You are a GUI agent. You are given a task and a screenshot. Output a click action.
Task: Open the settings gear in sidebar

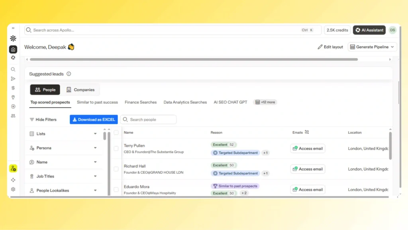[x=13, y=189]
